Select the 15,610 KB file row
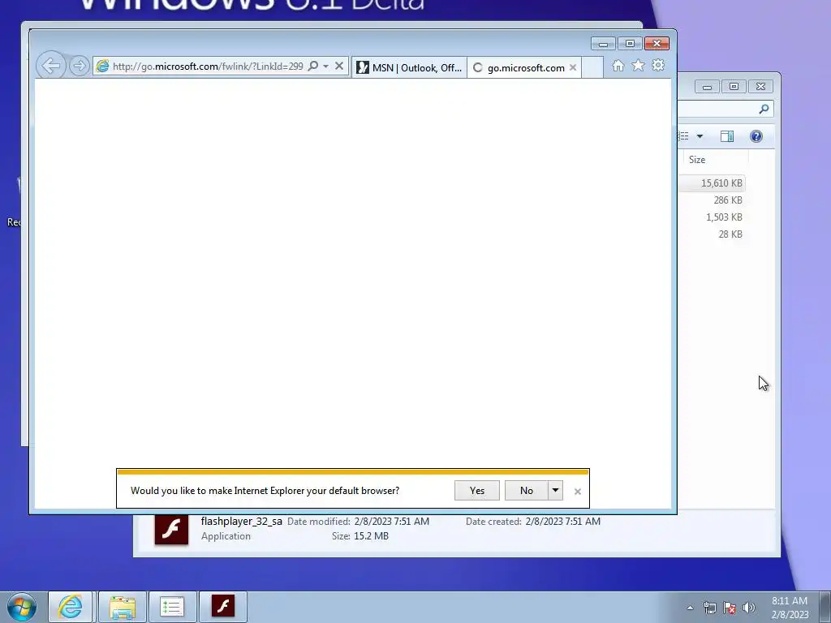 (712, 183)
